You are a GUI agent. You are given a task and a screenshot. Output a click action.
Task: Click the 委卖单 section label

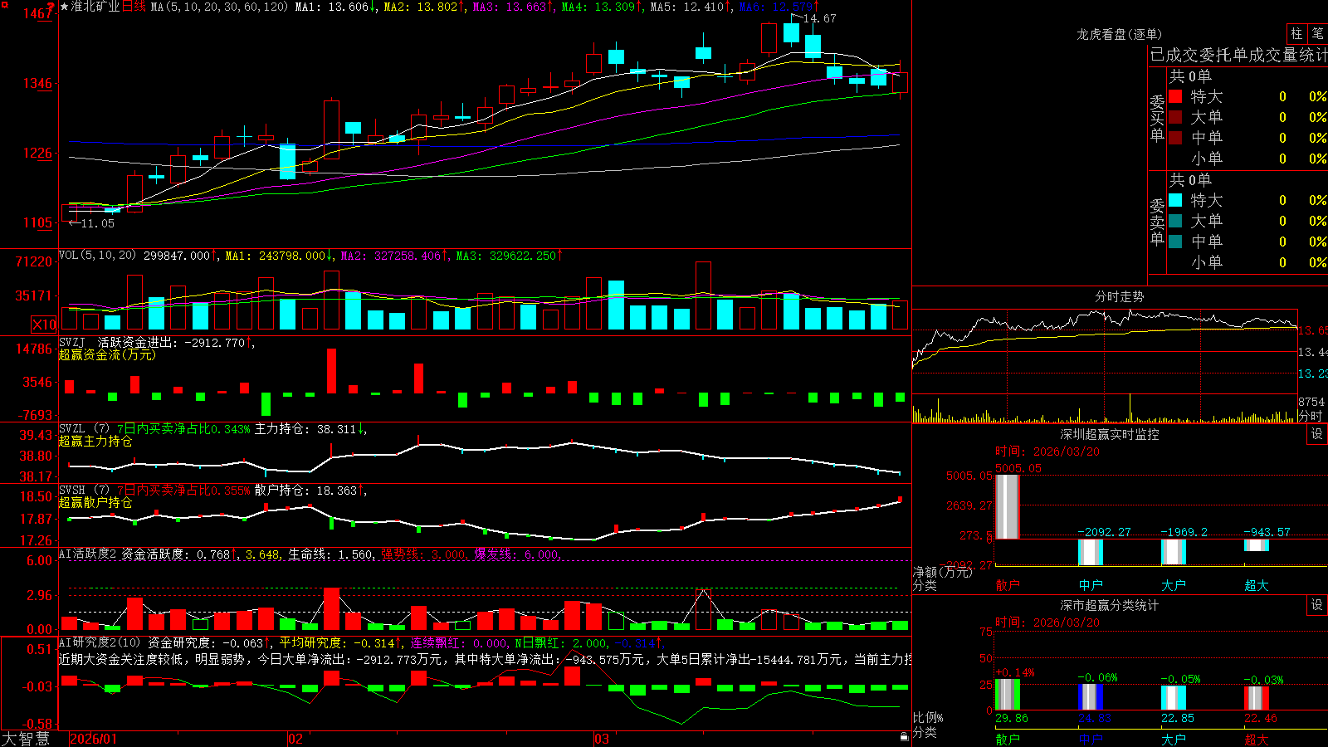1157,222
